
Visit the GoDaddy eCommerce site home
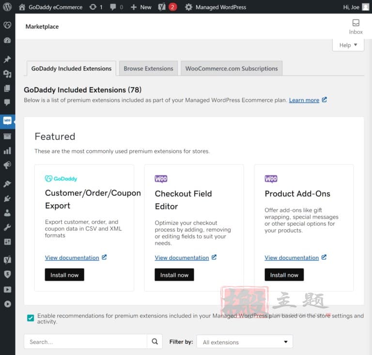coord(50,7)
